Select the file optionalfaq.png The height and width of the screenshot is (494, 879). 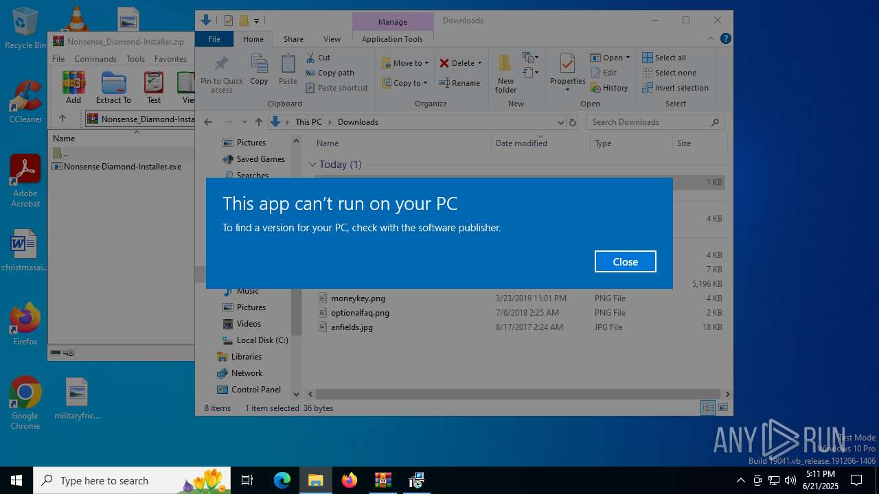point(360,313)
